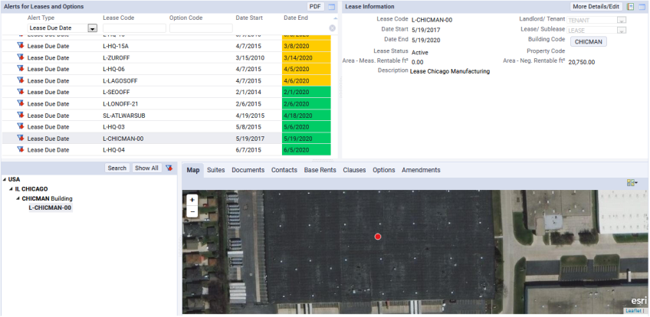Screen dimensions: 650x317
Task: Open the Amendments tab
Action: coord(421,170)
